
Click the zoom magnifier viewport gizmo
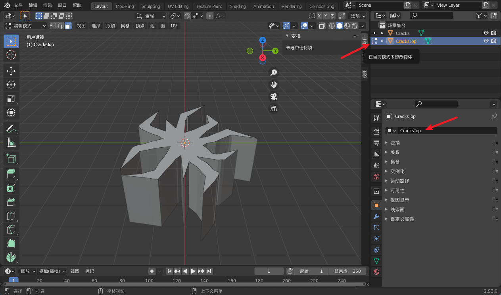tap(273, 73)
